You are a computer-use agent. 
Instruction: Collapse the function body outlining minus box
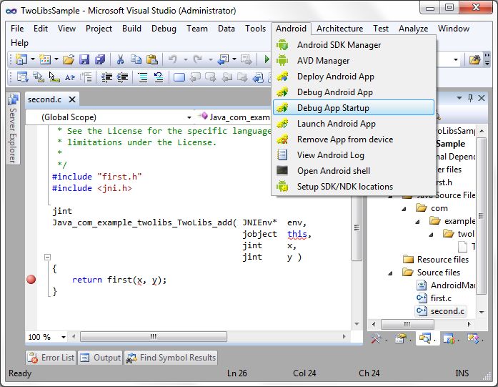(x=47, y=257)
